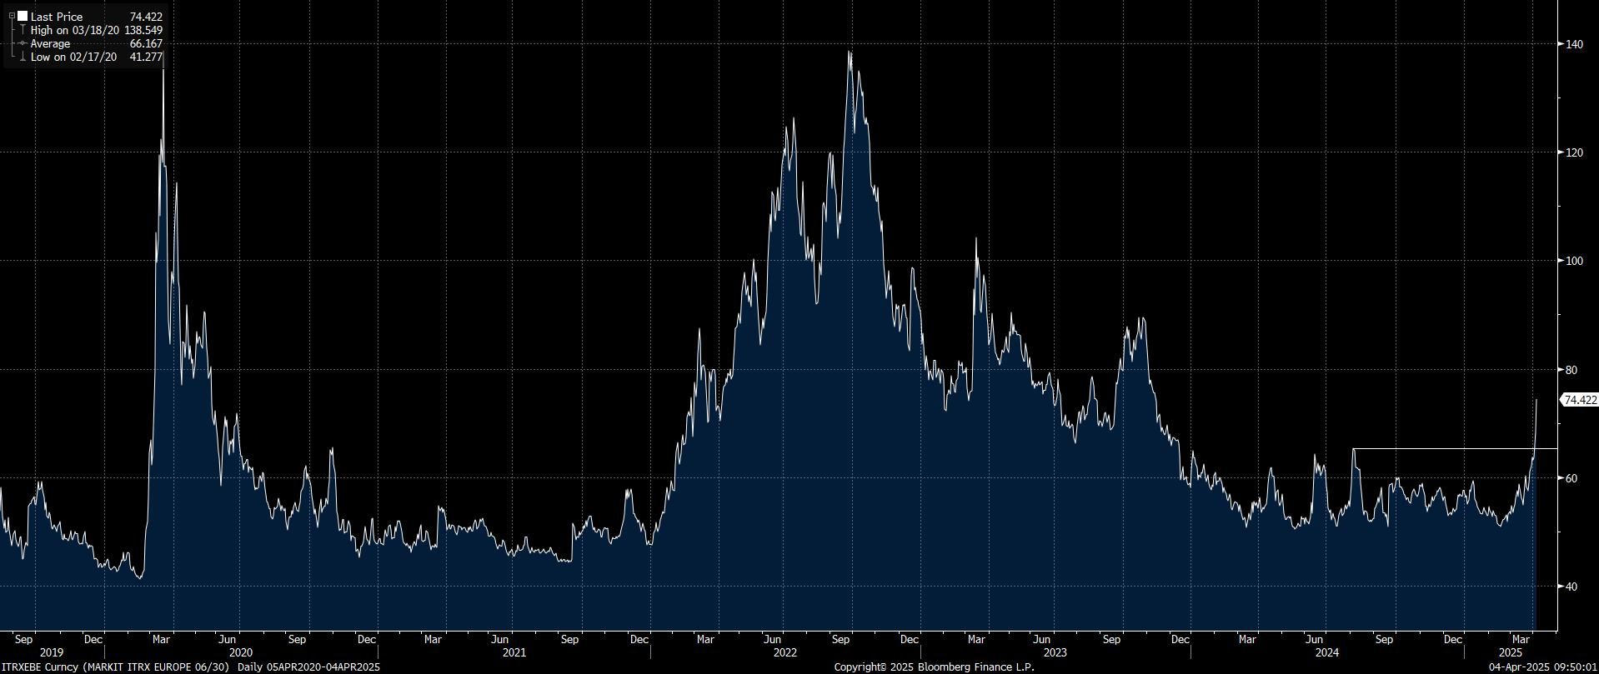Click the Jun month label in 2024

click(1316, 640)
